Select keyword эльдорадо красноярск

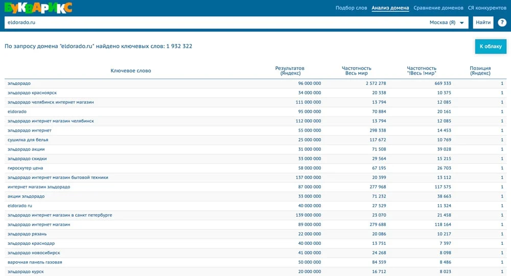pyautogui.click(x=32, y=93)
